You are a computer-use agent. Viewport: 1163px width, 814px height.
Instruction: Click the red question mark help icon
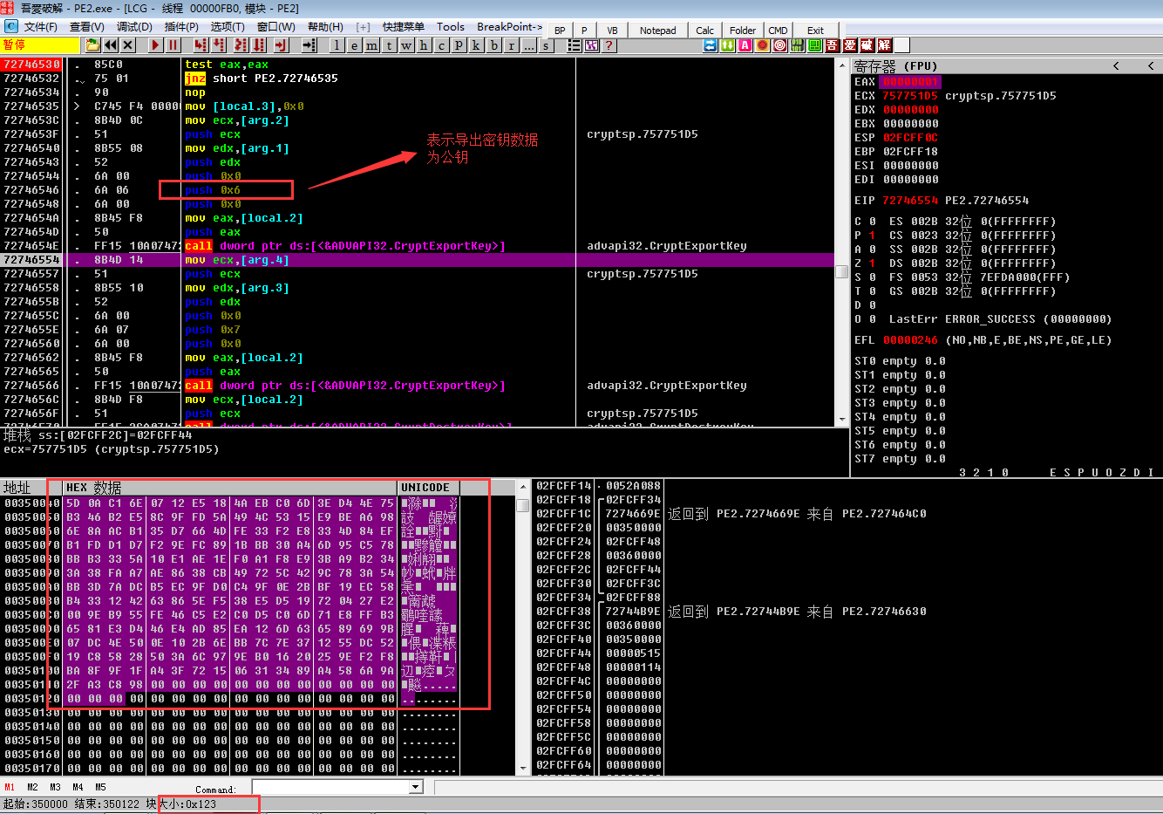(609, 45)
